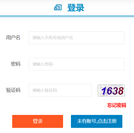The width and height of the screenshot is (134, 133).
Task: Click placeholder text 请输入密码
Action: point(43,64)
